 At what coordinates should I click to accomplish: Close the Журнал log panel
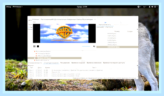[137, 66]
